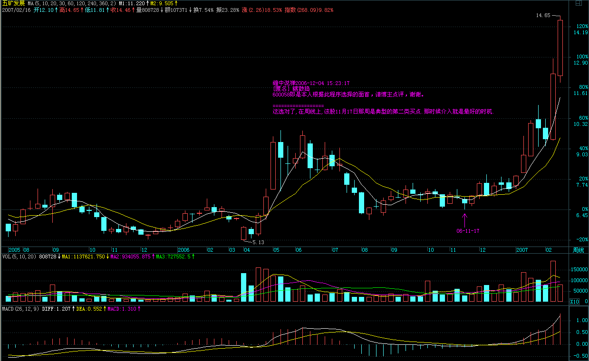Click the 5.13 low price marker

(257, 242)
